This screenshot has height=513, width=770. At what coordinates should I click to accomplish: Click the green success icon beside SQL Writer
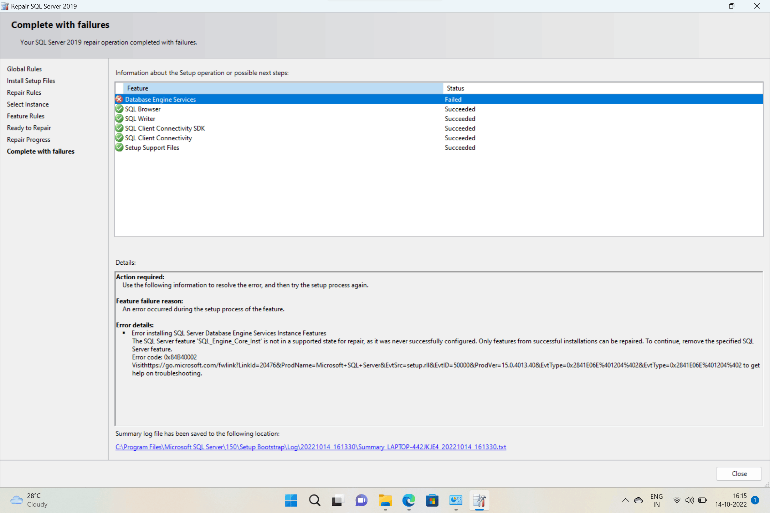pos(119,119)
